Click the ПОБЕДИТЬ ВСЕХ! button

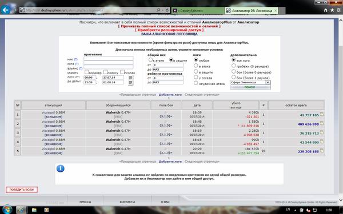[22, 189]
